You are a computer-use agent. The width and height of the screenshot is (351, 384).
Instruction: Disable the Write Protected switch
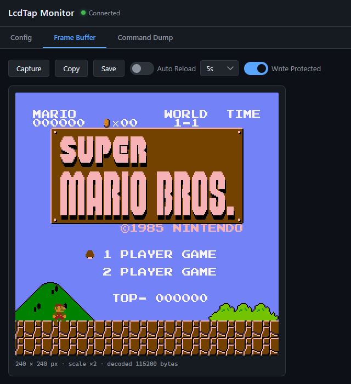click(x=256, y=68)
